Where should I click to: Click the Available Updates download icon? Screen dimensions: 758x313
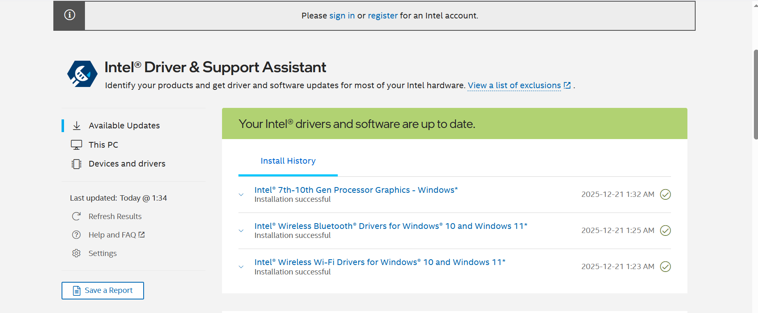click(77, 126)
